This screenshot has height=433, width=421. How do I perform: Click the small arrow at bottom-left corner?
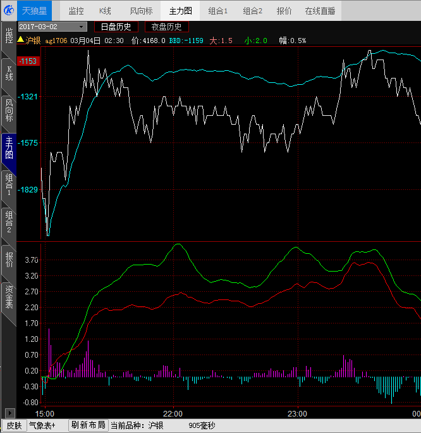click(x=8, y=413)
